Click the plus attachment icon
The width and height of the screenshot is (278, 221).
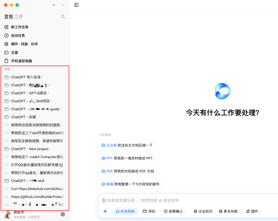point(105,211)
